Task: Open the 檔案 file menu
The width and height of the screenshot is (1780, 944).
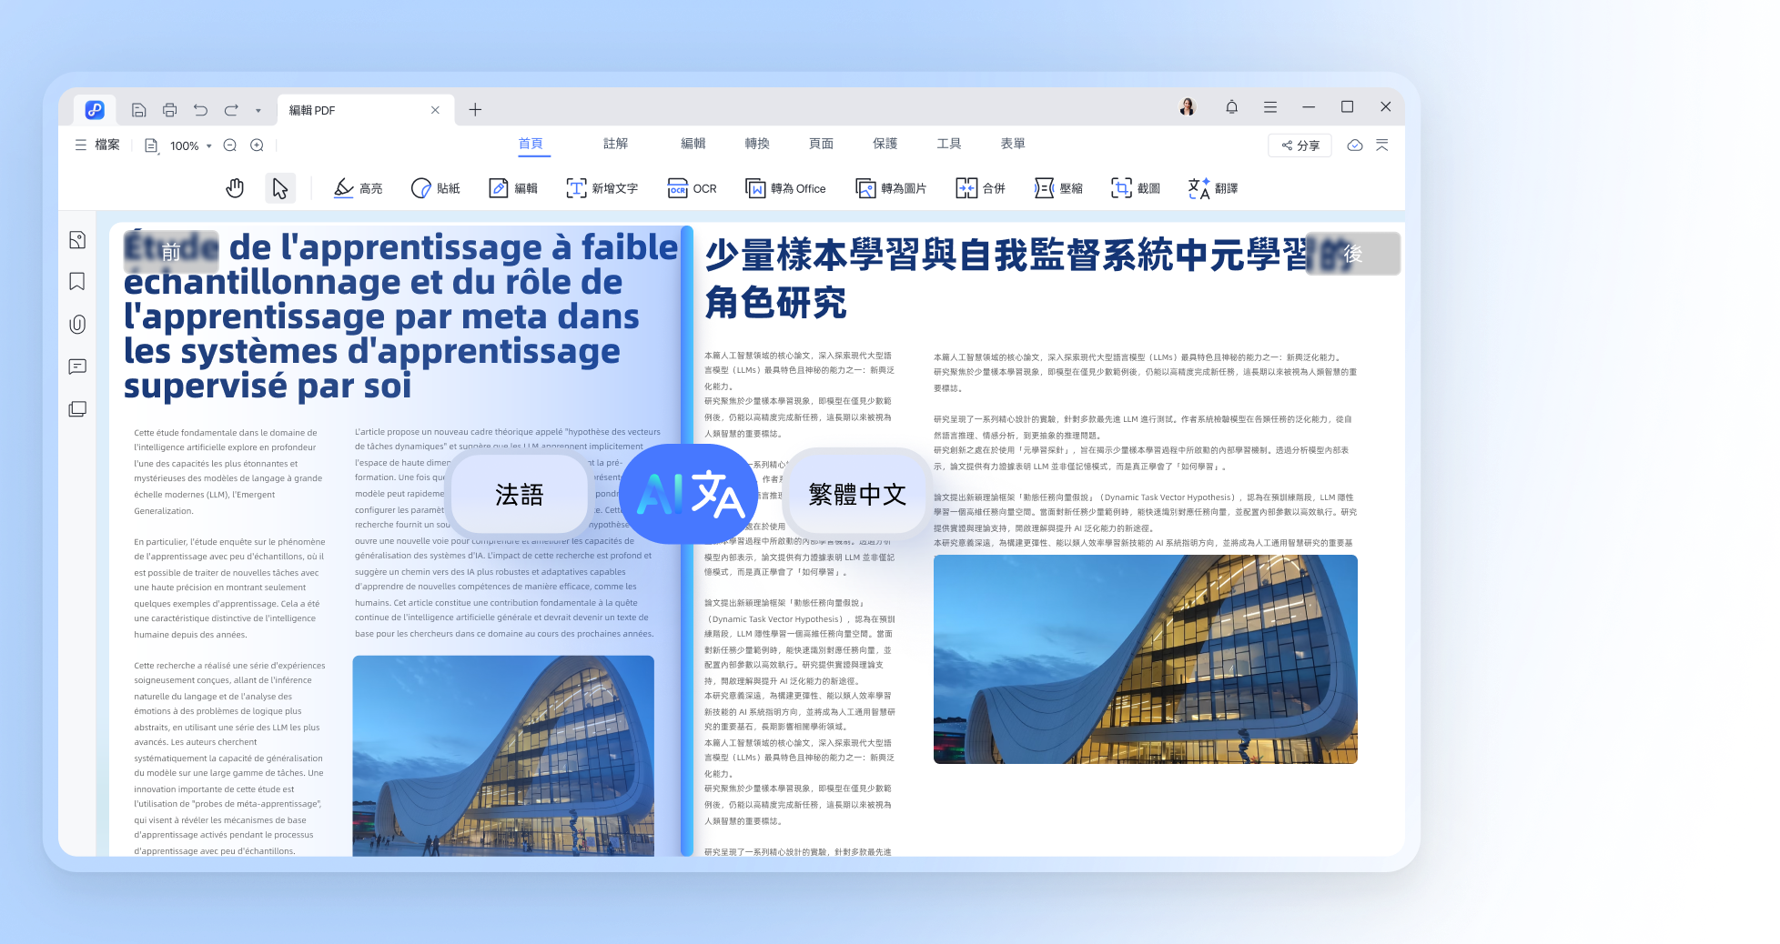Action: pos(97,145)
